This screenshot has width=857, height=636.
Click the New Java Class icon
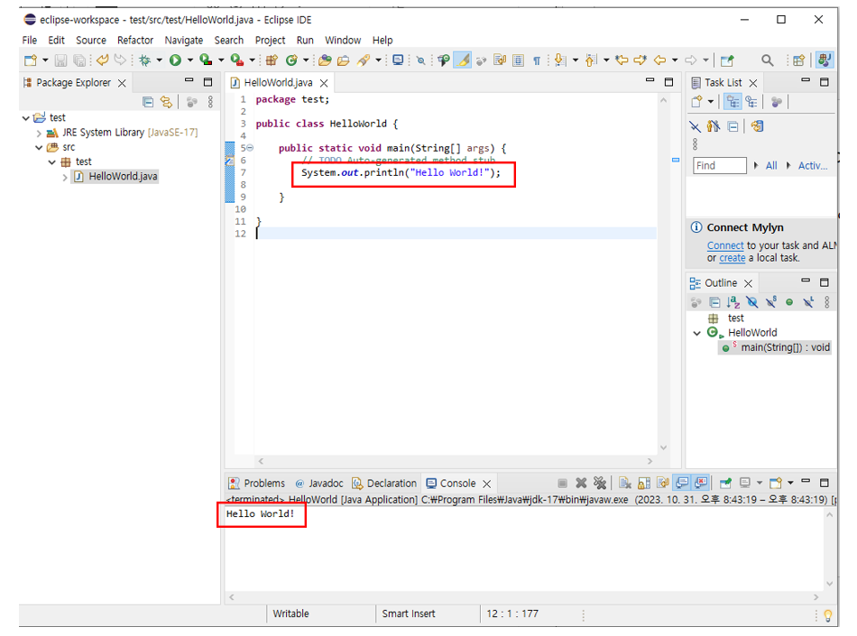click(x=292, y=60)
